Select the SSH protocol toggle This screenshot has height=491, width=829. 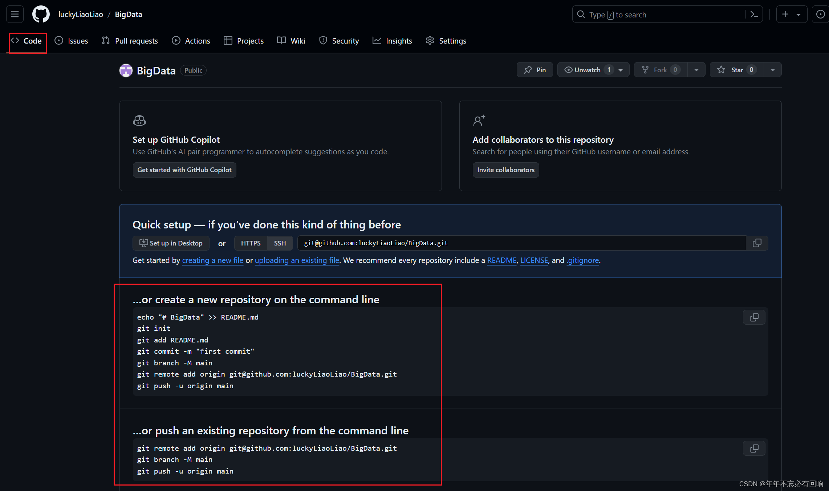280,243
